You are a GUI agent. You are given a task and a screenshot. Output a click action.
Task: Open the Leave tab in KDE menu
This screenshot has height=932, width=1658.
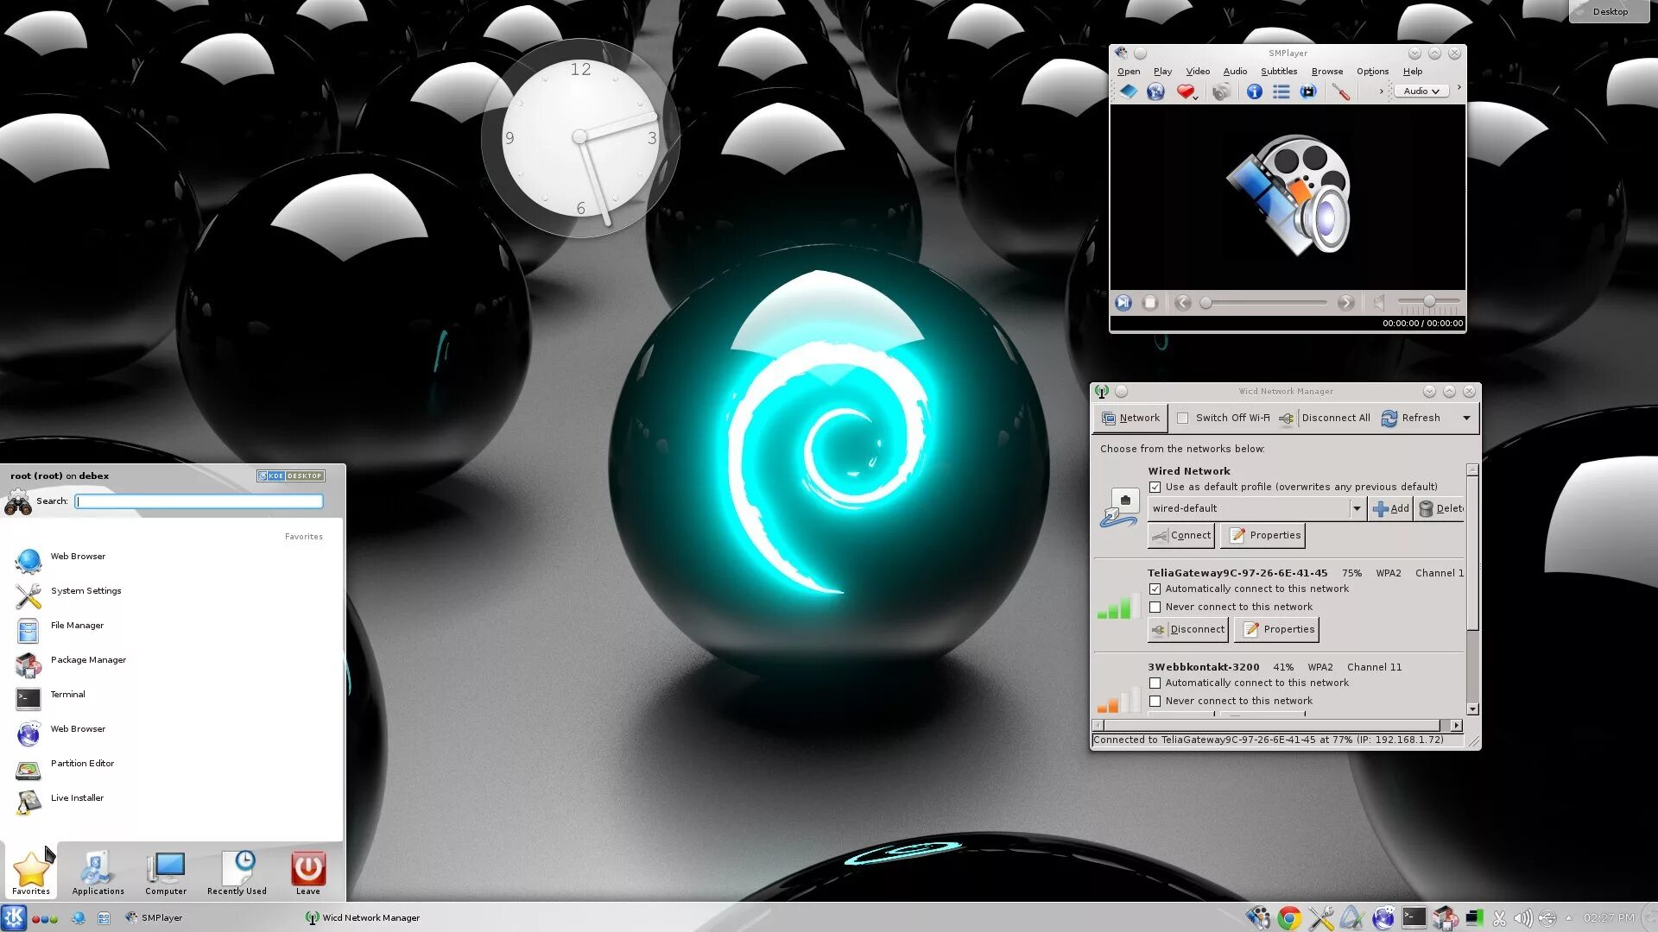[308, 873]
